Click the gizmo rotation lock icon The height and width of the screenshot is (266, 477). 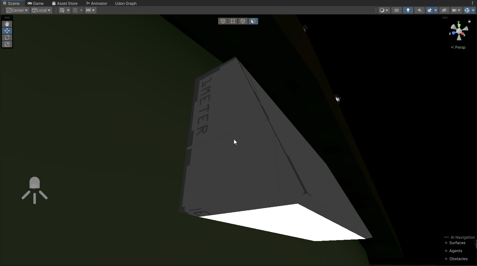click(469, 21)
